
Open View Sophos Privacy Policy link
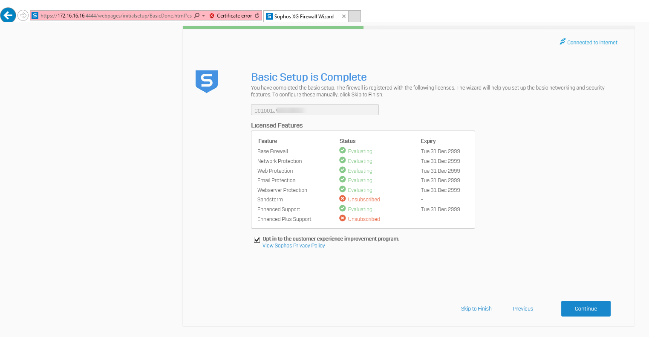(x=294, y=246)
